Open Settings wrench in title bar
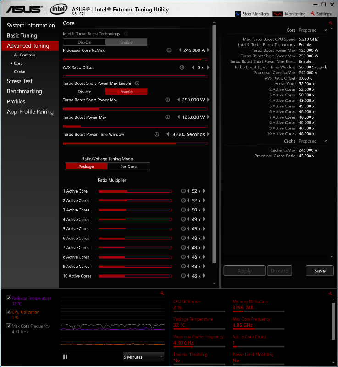 (313, 14)
